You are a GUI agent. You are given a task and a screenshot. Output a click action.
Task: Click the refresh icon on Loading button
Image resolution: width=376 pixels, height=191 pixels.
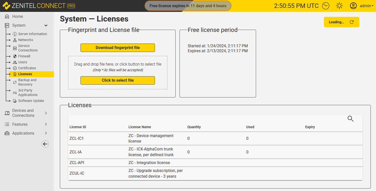(352, 22)
